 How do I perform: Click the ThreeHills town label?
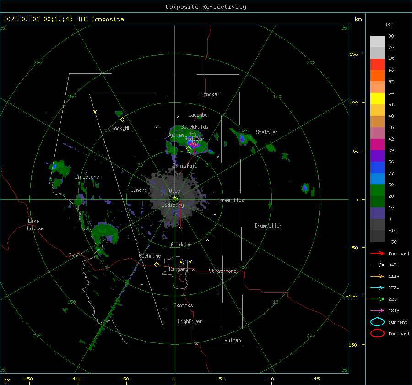tap(230, 200)
